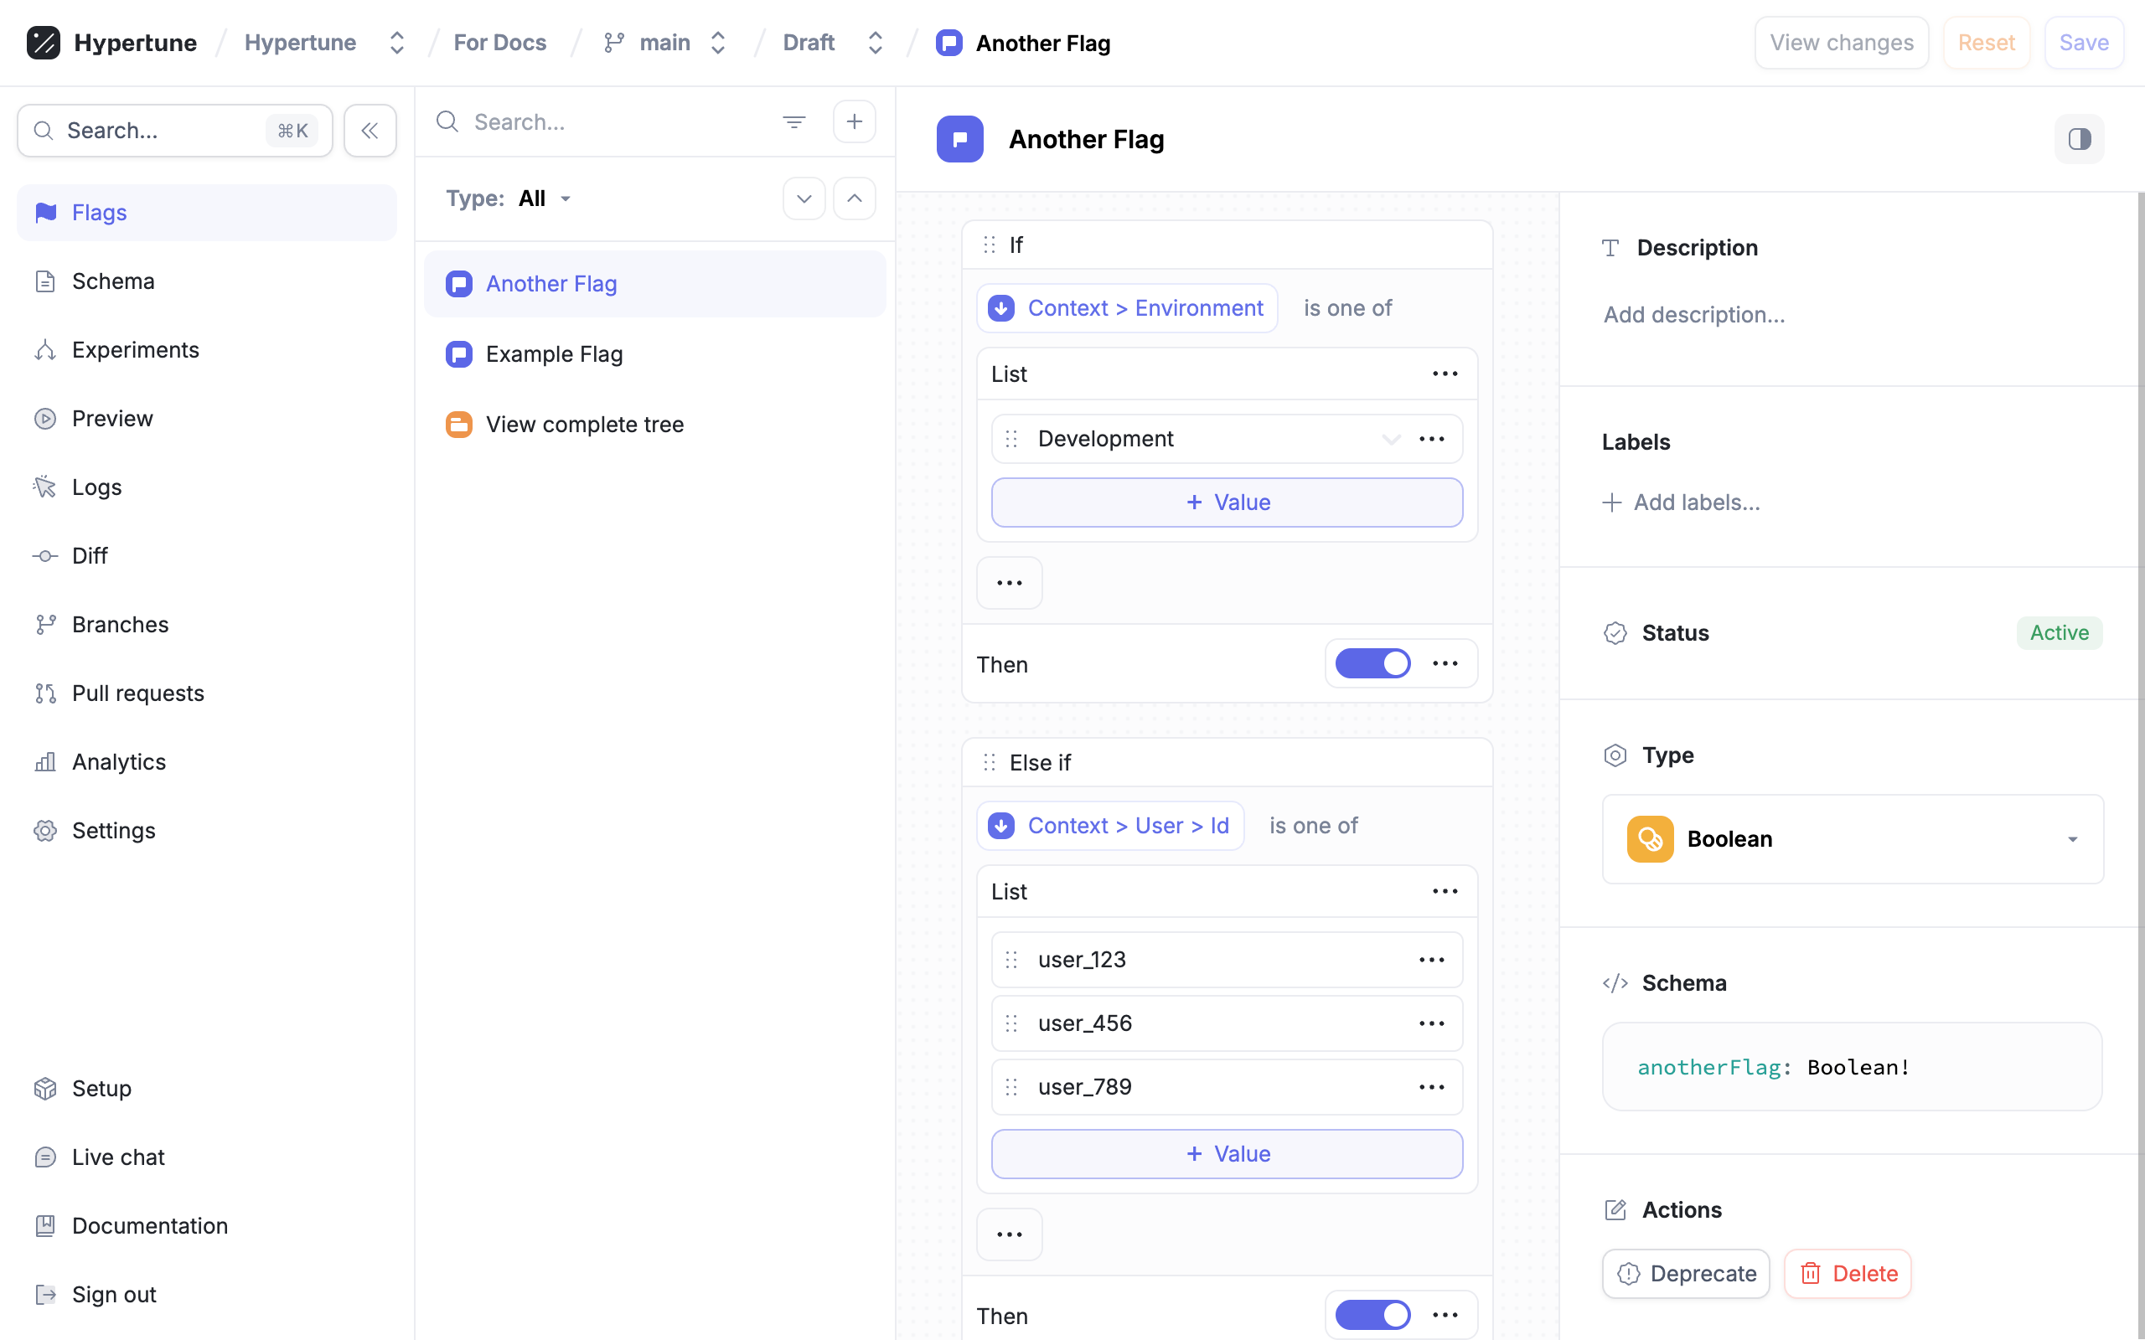Toggle the Else if Then switch
Screen dimensions: 2145x1340
point(1372,1315)
